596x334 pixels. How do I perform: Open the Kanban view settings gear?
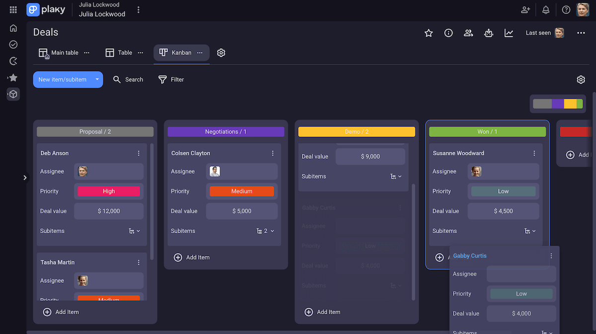[221, 53]
